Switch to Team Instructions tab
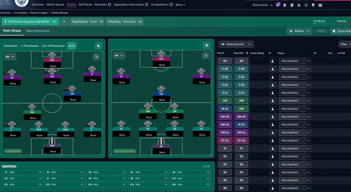 tap(38, 31)
